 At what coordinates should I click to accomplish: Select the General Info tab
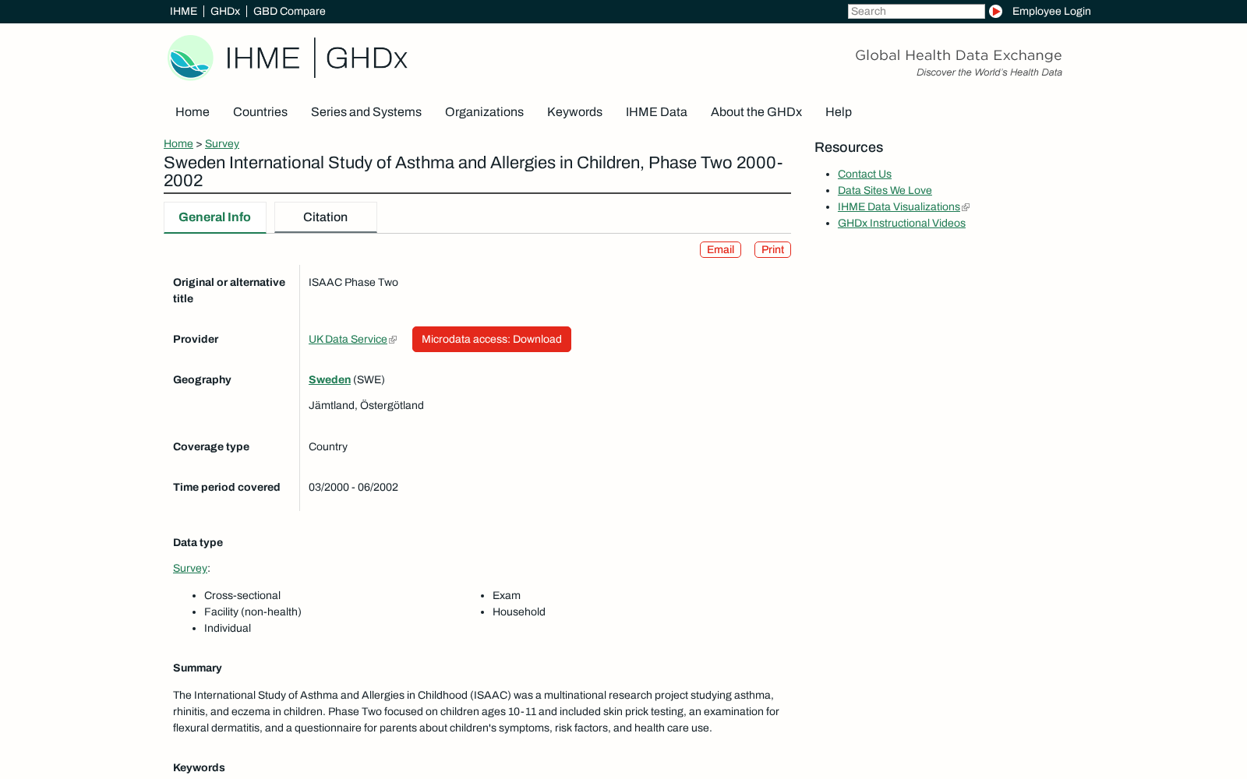point(215,217)
